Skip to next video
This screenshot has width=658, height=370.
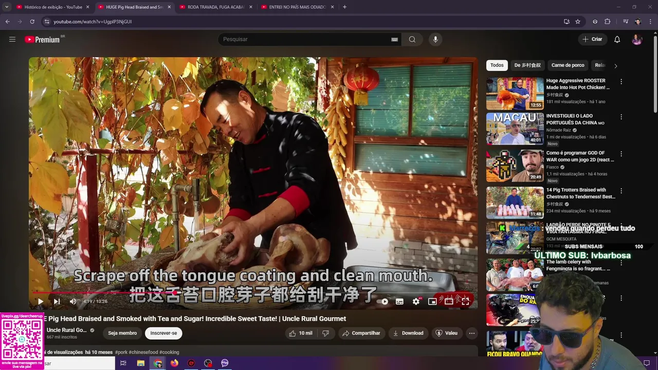57,302
